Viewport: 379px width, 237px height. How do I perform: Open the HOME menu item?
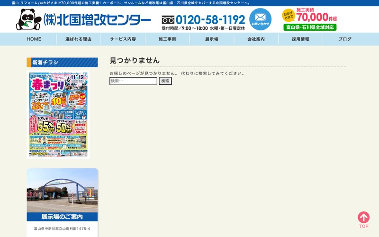[x=34, y=39]
